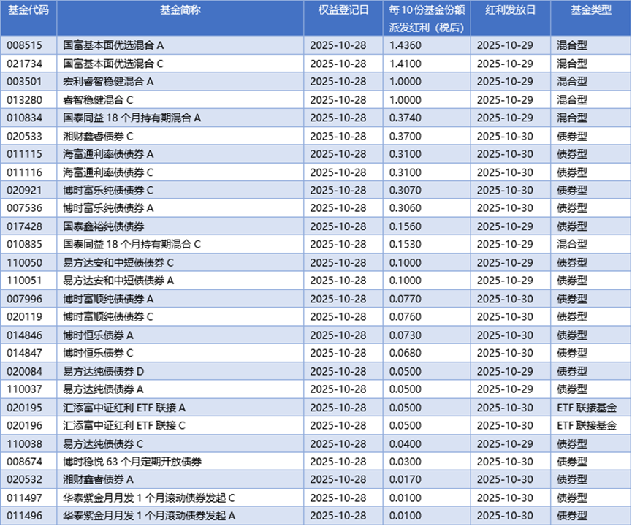This screenshot has height=526, width=632.
Task: Select fund name 海富通利率债债券 A
Action: 108,154
